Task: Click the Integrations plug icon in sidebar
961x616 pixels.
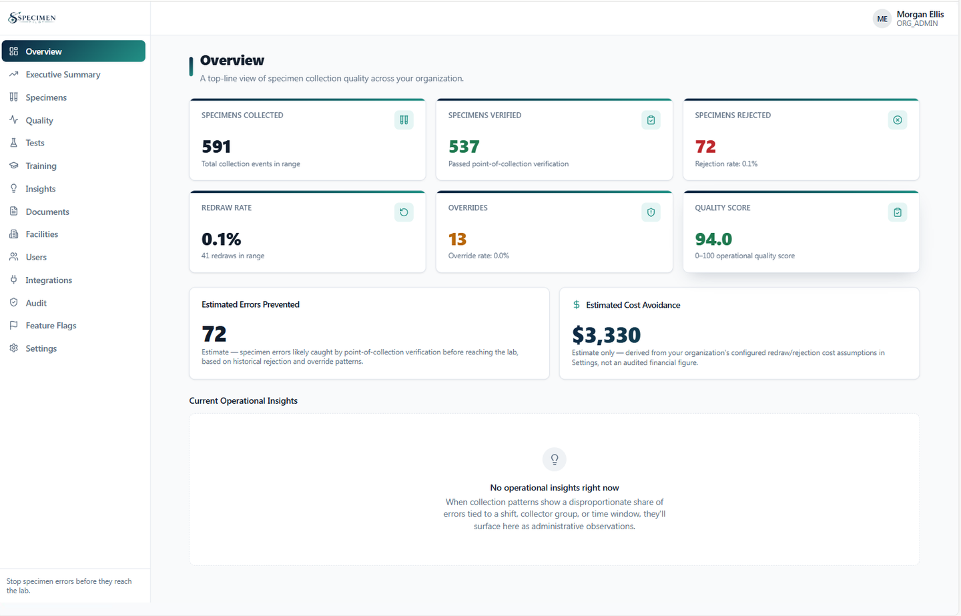Action: [x=13, y=280]
